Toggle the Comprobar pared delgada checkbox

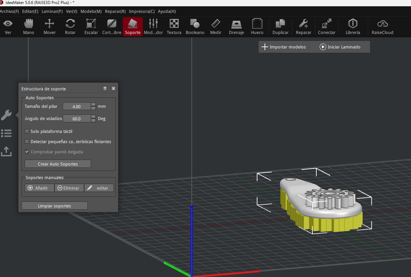point(27,152)
